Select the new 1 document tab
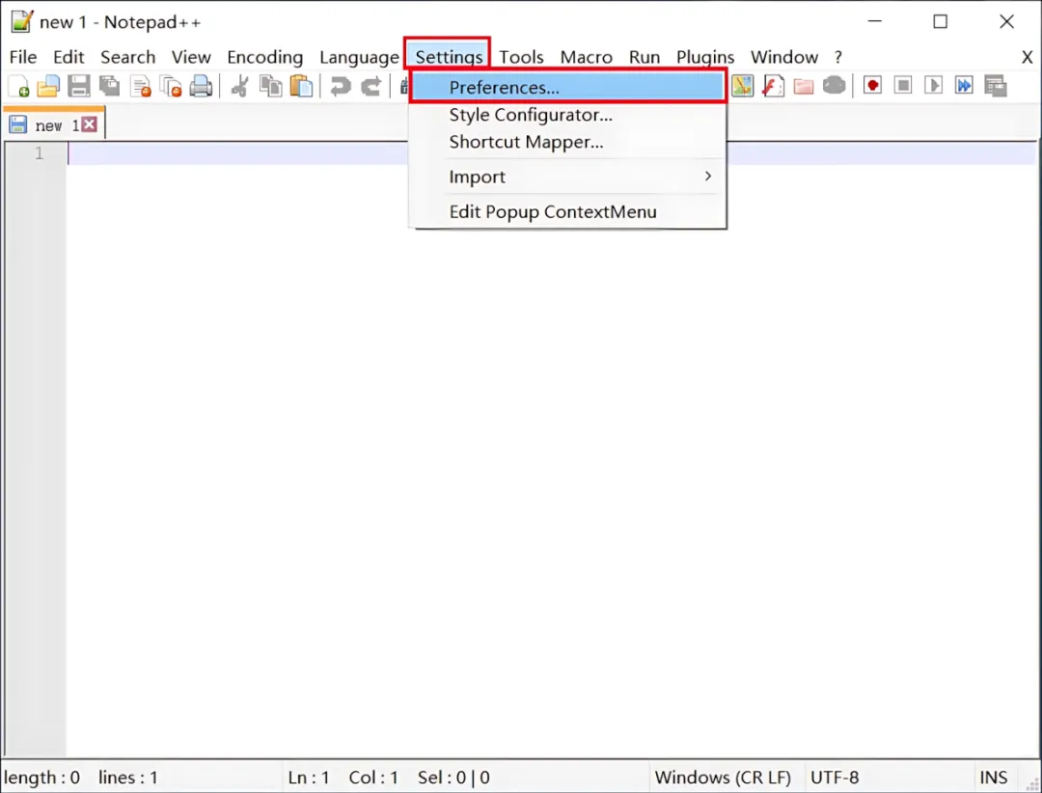 point(54,125)
